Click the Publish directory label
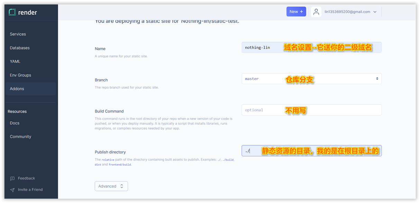The width and height of the screenshot is (420, 203). coord(110,152)
